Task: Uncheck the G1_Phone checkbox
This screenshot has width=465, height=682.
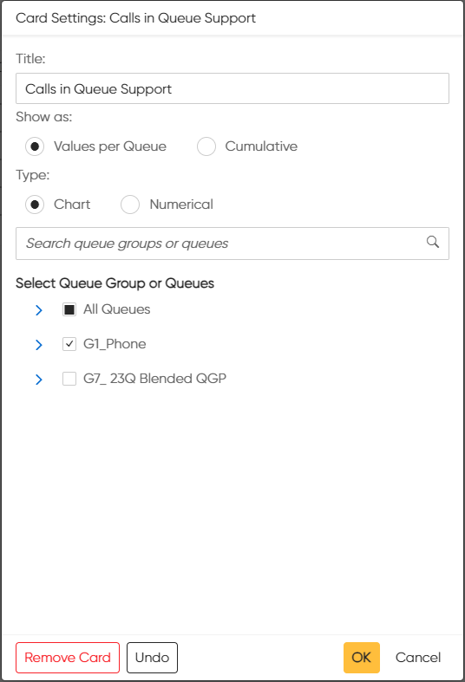Action: 69,344
